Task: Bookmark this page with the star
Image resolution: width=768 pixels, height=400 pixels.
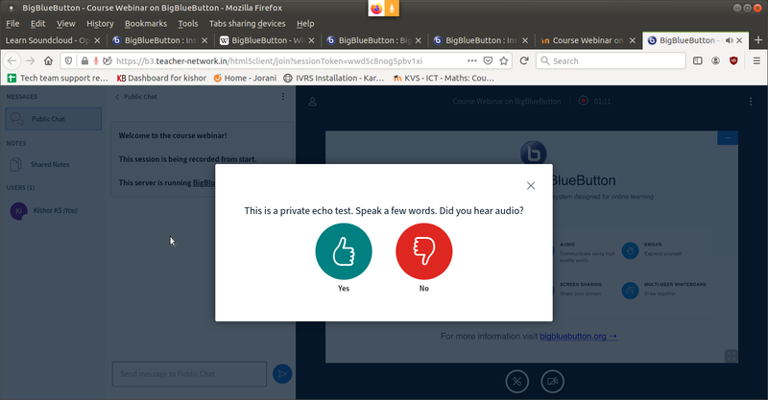Action: (x=503, y=60)
